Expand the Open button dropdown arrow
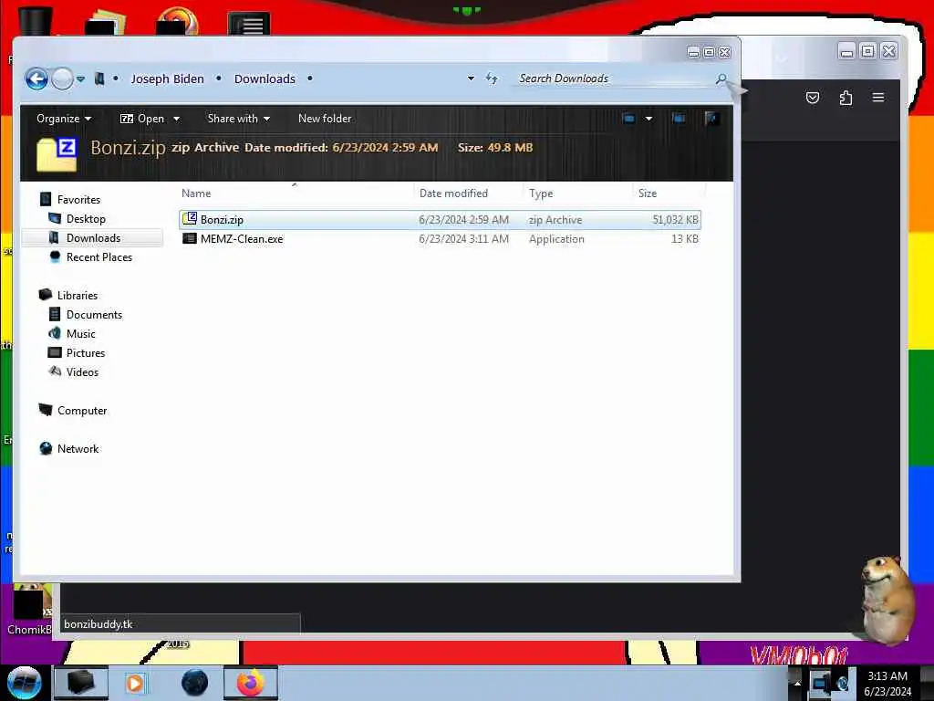 176,119
